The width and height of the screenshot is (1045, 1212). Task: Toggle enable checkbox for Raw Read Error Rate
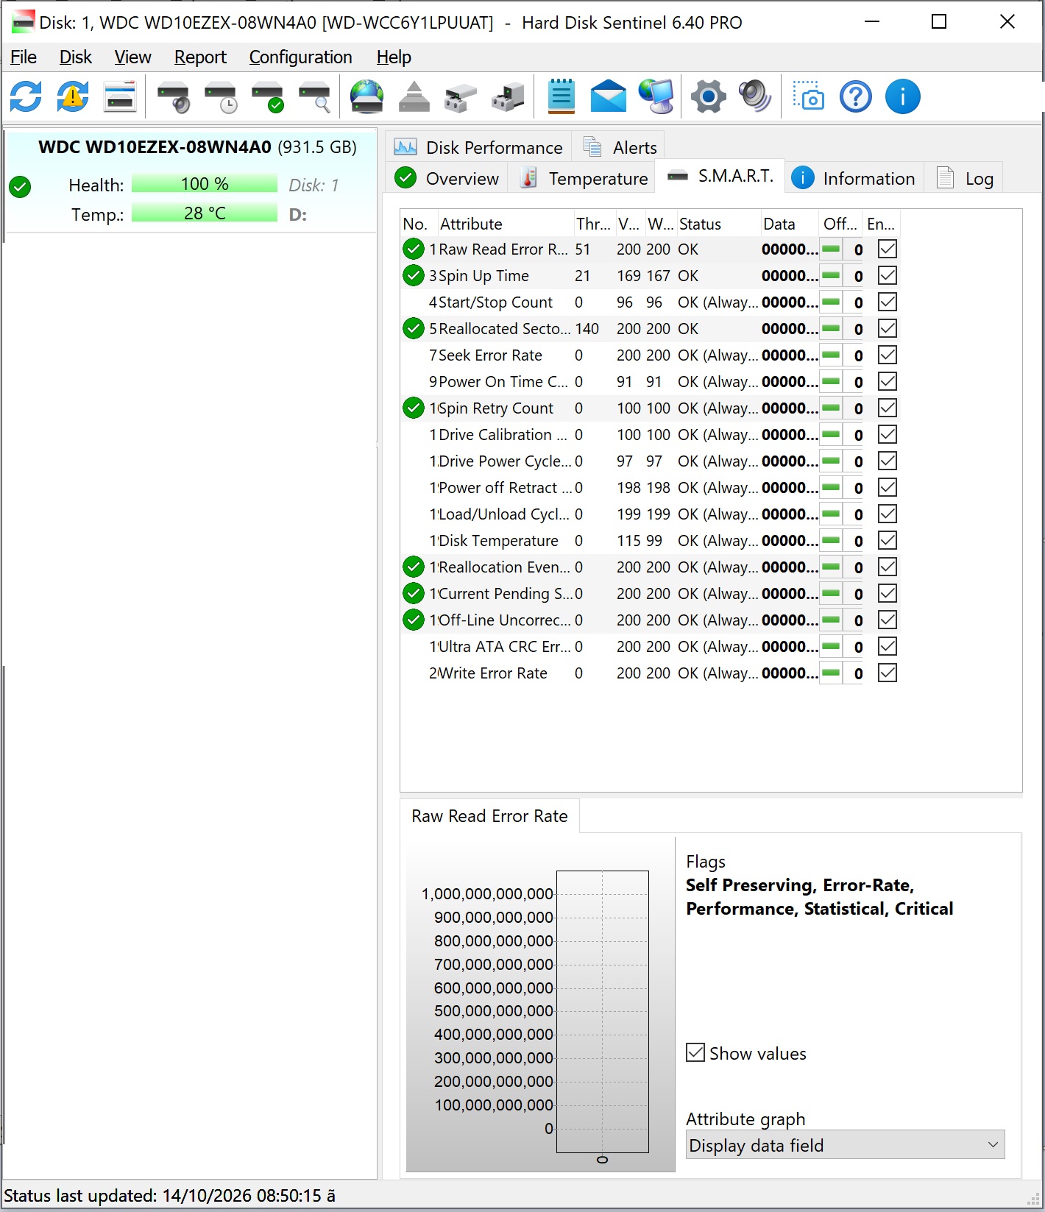(888, 249)
